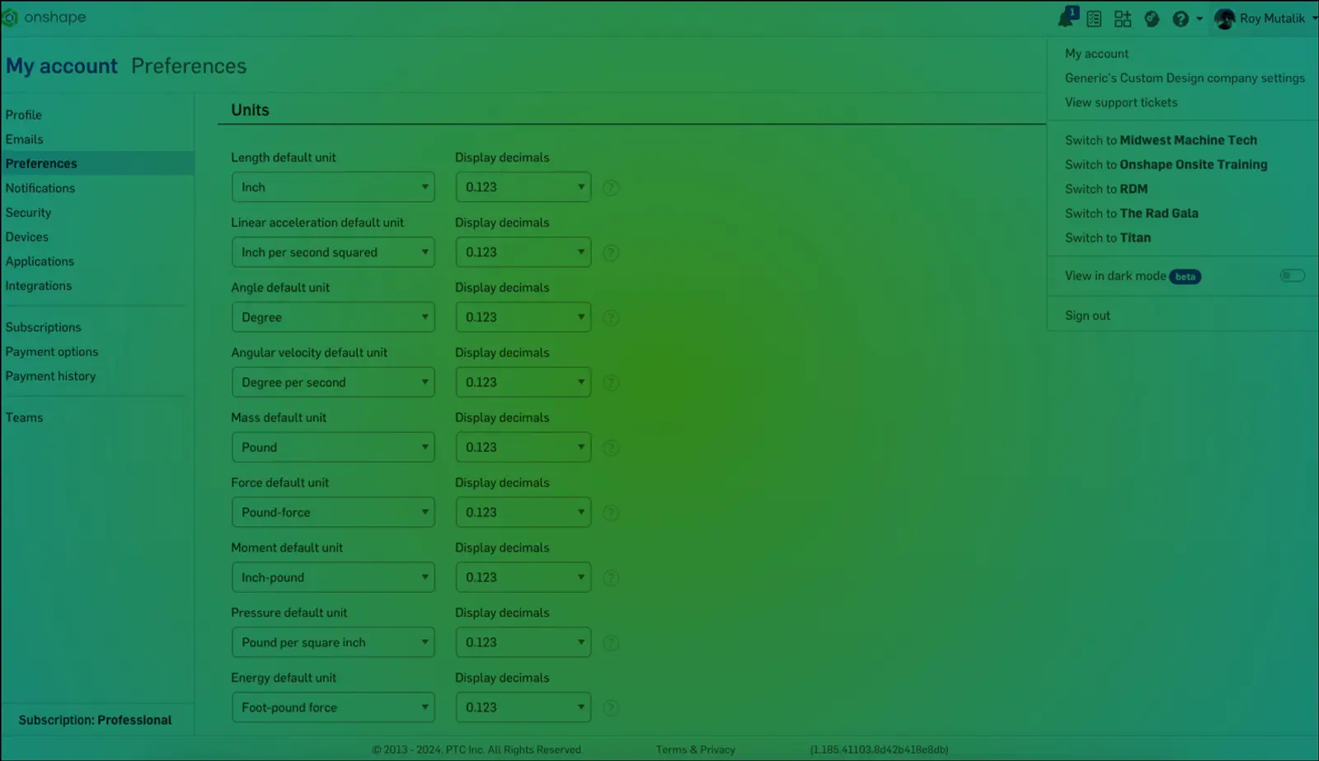This screenshot has width=1319, height=761.
Task: Open the Moment default unit dropdown
Action: [x=333, y=577]
